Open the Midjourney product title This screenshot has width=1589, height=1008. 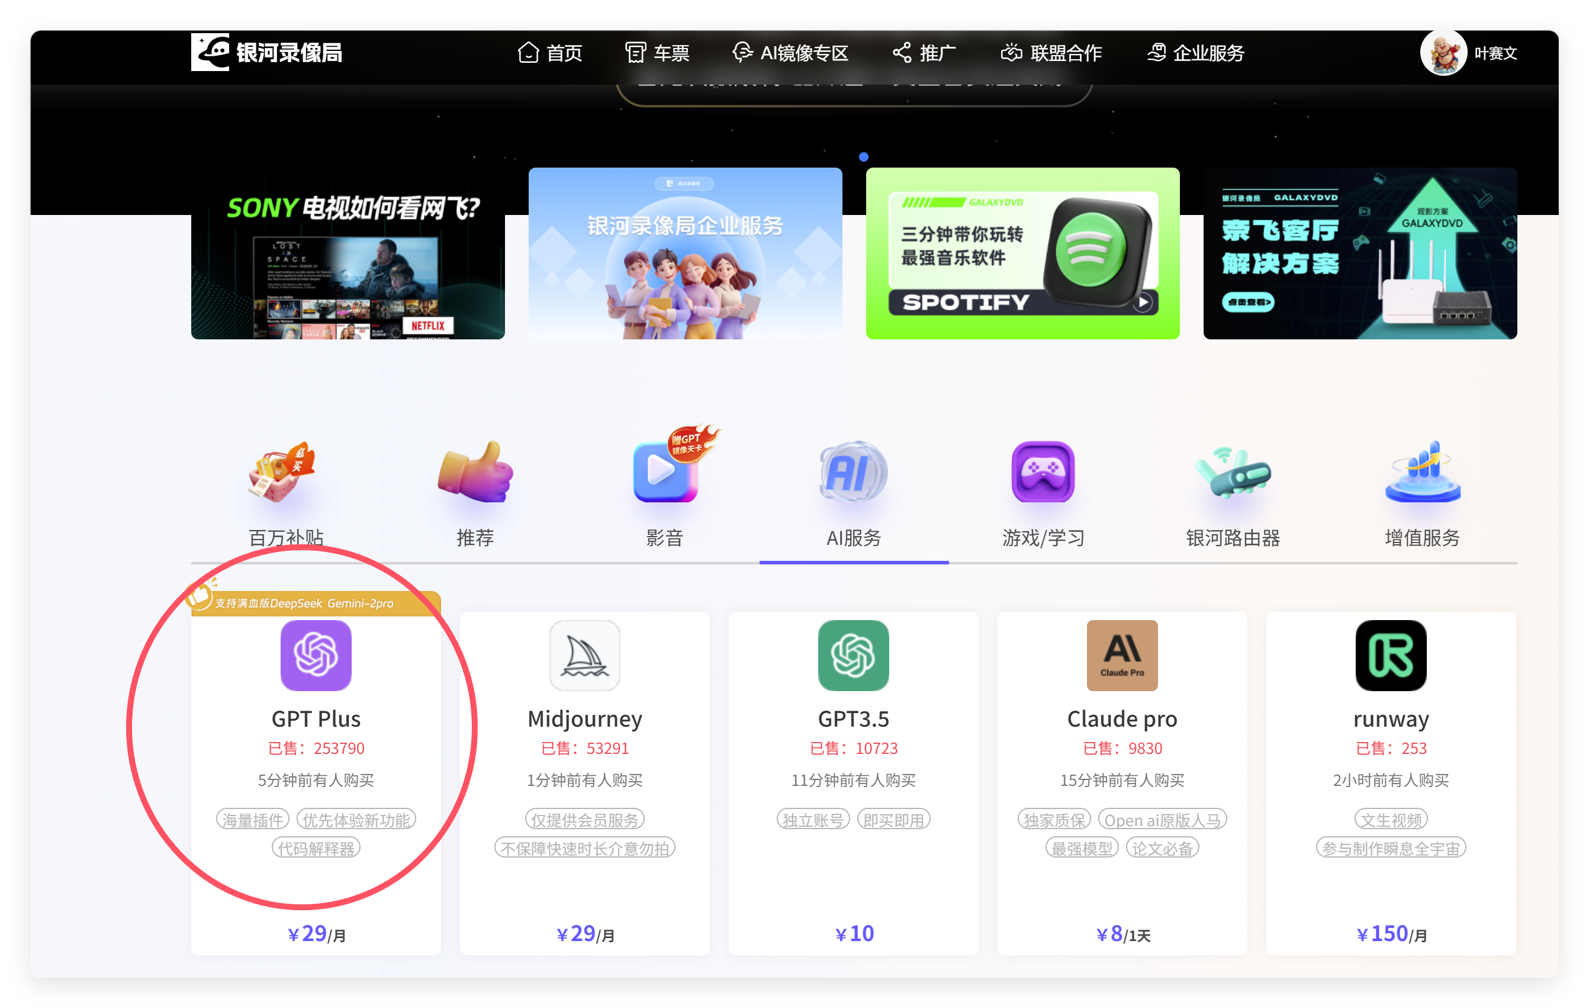point(585,719)
